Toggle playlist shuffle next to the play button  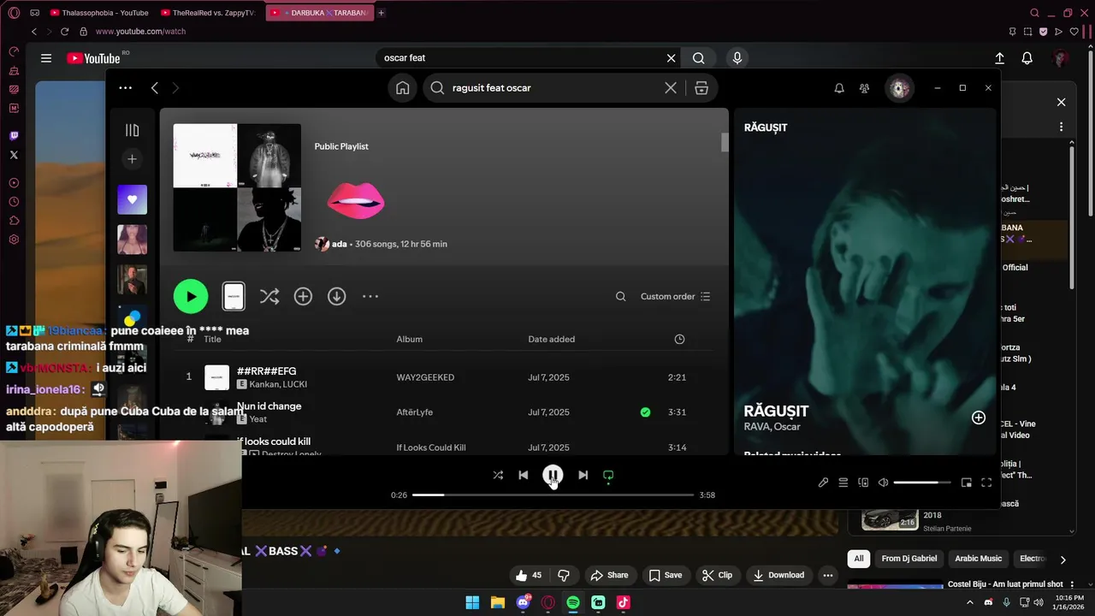(x=269, y=297)
